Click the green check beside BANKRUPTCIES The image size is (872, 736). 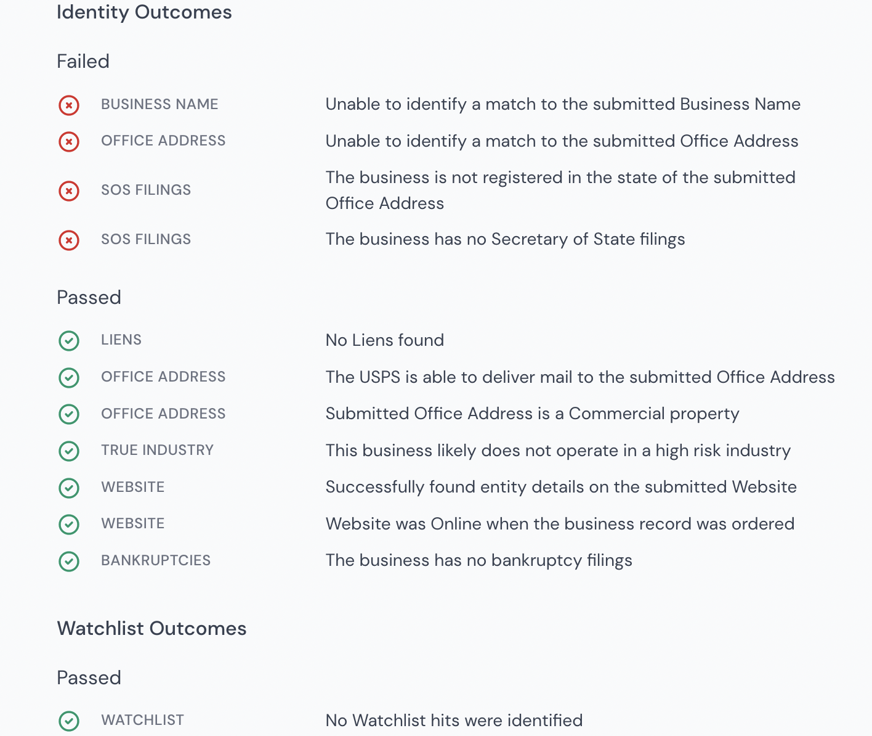69,562
